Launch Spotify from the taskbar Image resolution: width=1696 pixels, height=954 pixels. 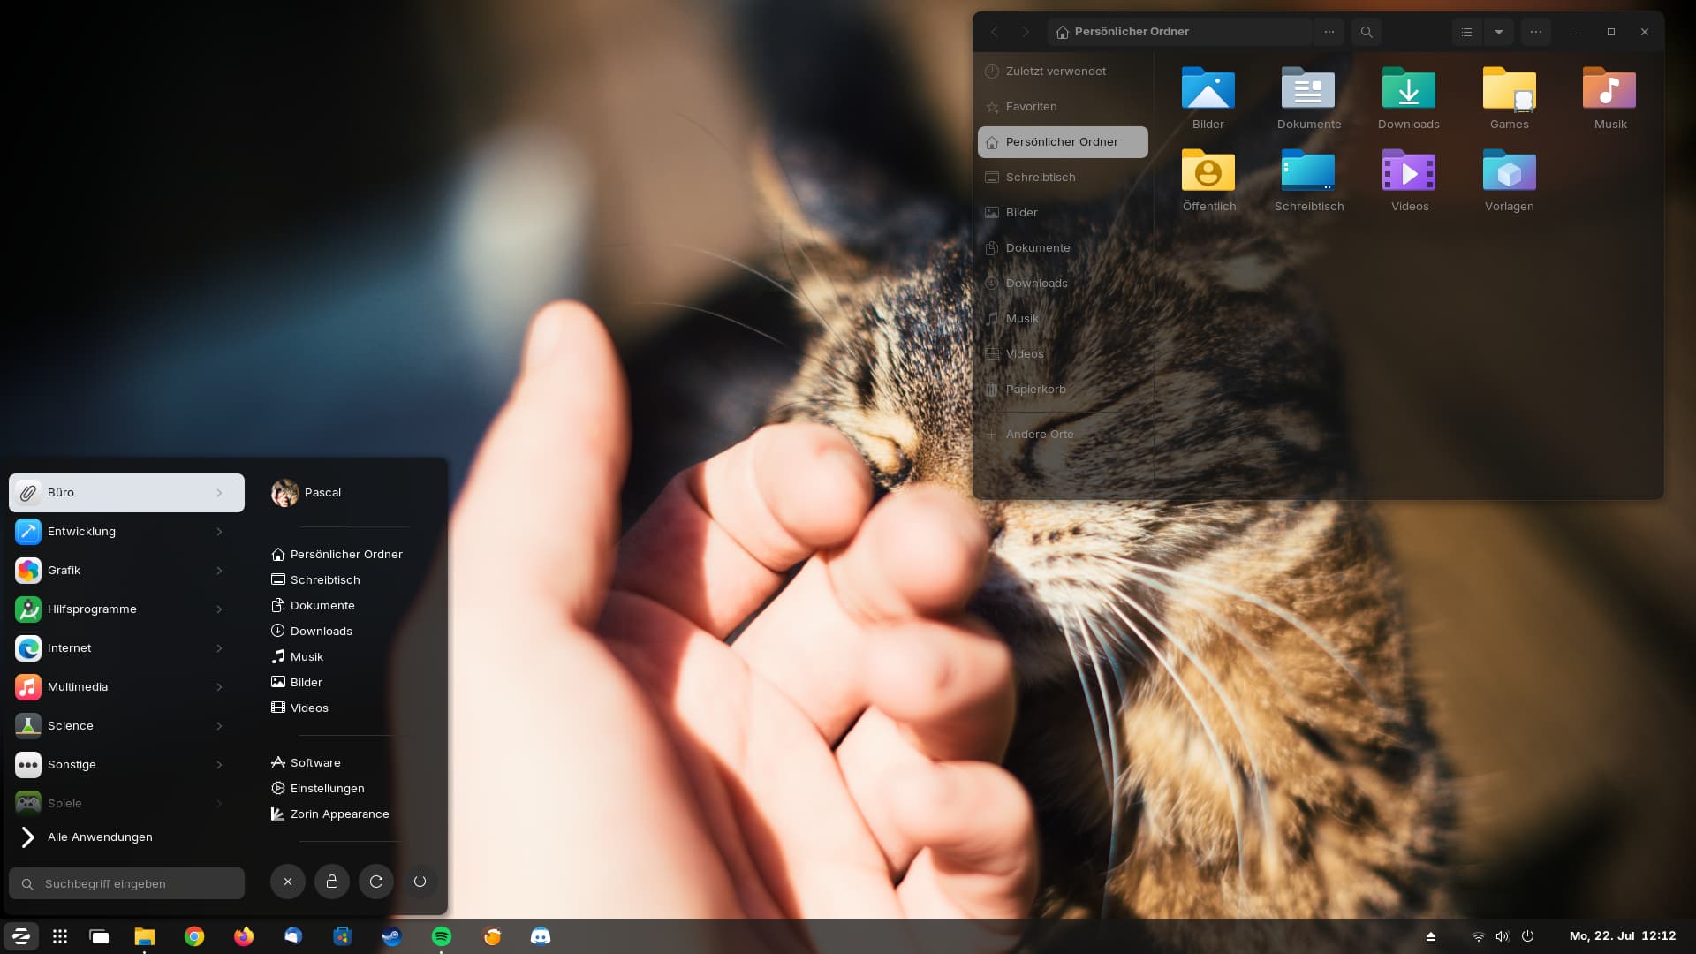click(x=442, y=936)
